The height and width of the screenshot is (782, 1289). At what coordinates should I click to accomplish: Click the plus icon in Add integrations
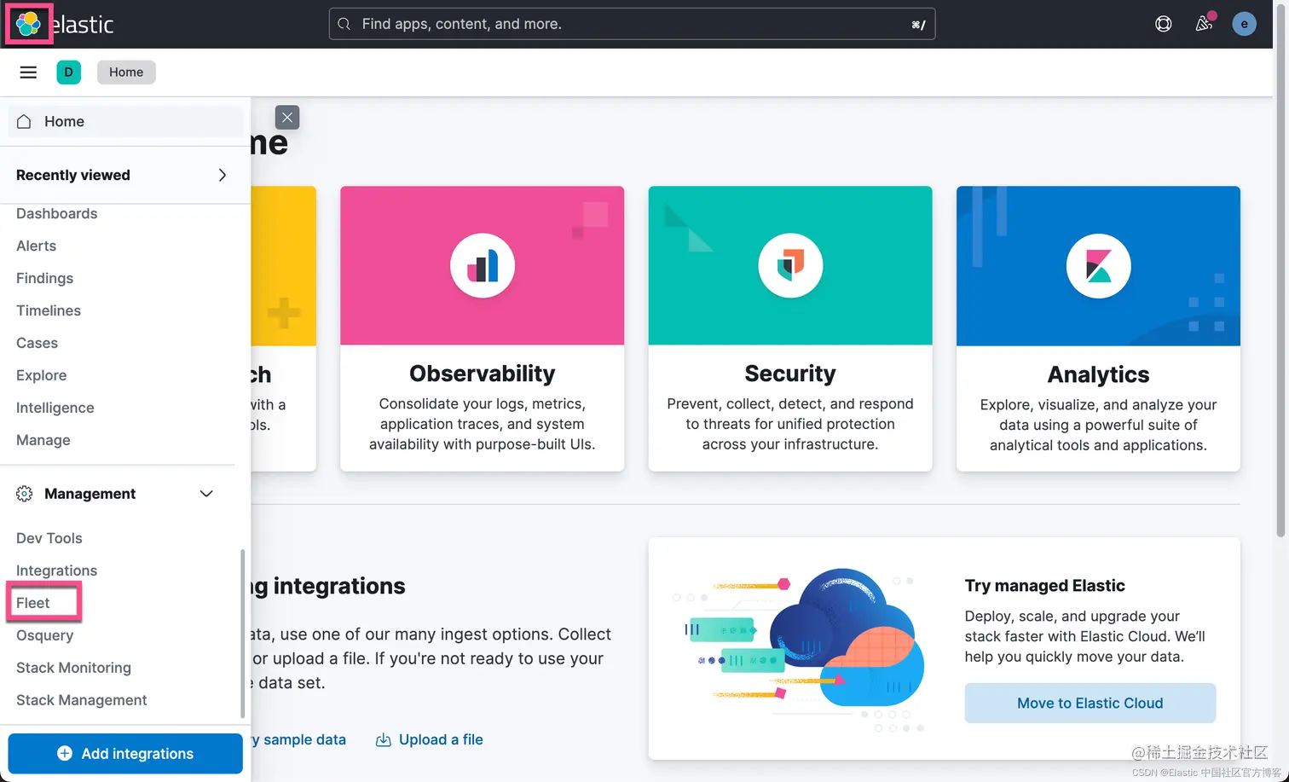coord(64,753)
